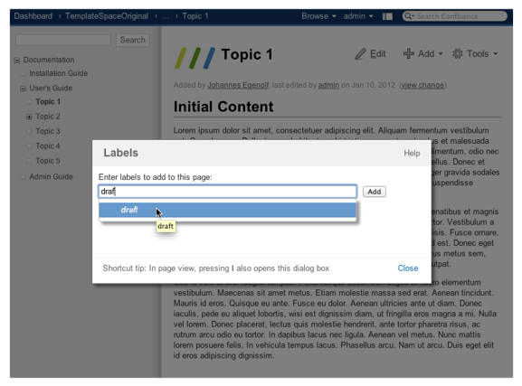Select the draft autocomplete suggestion
Screen dimensions: 522x386
227,210
